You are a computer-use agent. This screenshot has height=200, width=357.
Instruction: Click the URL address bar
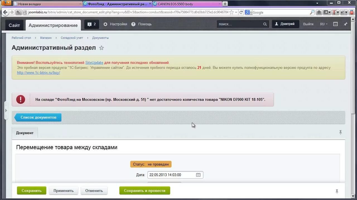128,12
